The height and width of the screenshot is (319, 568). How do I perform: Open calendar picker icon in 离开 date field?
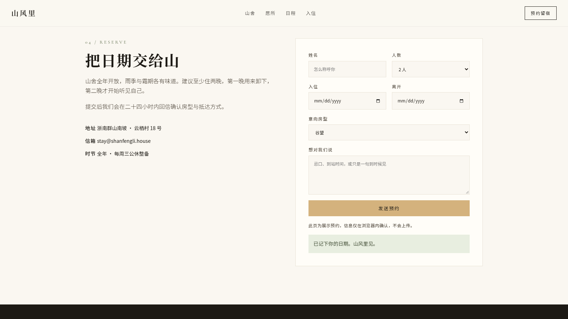click(461, 101)
